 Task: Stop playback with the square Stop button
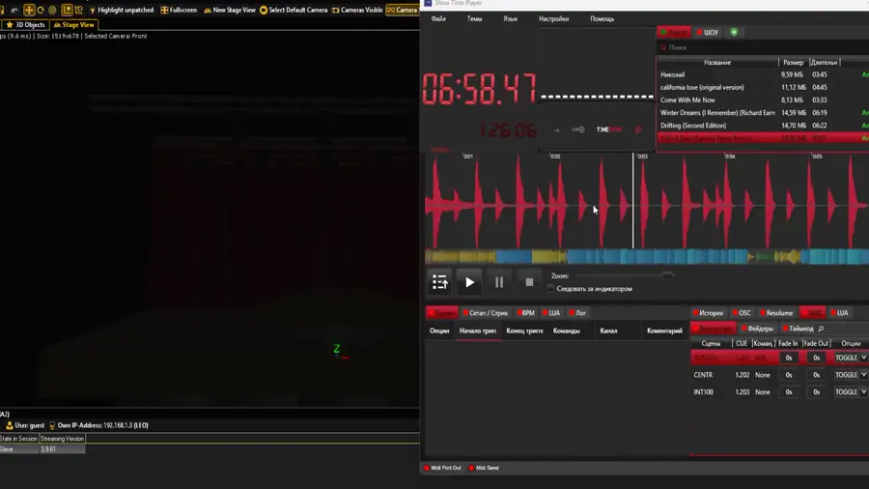529,282
